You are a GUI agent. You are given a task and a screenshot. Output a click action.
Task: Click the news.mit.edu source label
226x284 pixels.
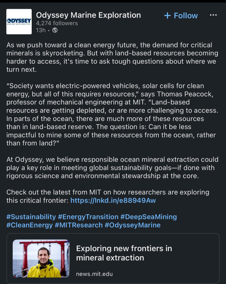[94, 274]
